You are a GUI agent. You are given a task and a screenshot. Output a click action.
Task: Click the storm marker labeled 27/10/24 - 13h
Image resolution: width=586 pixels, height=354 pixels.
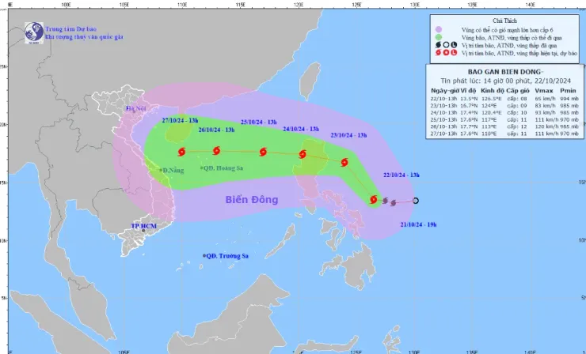coord(181,152)
